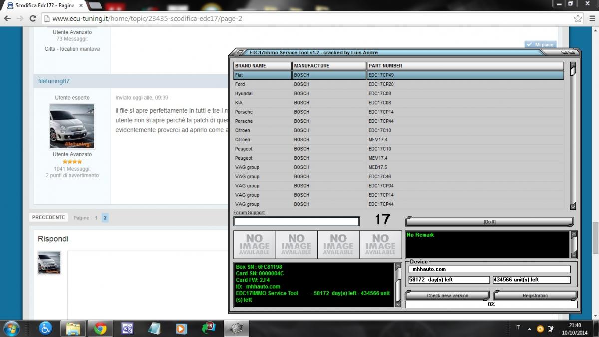Open filetuning87 user profile link
This screenshot has height=337, width=599.
[54, 81]
